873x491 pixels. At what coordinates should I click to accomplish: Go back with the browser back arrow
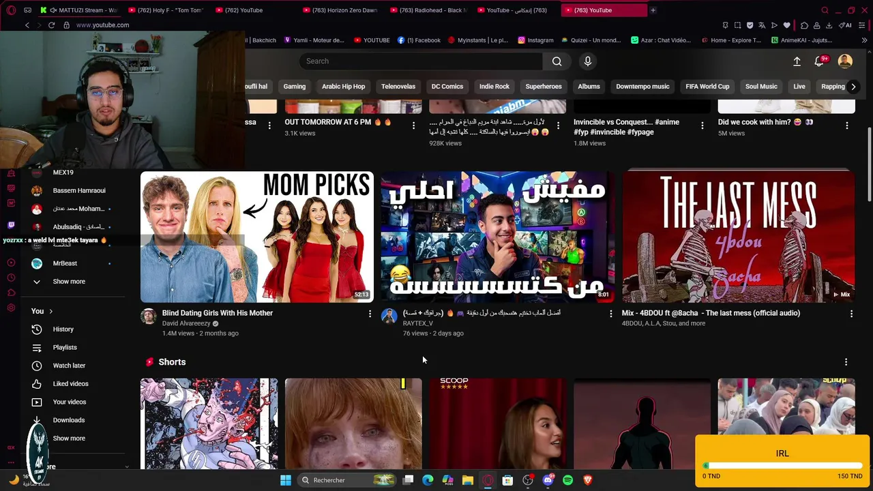tap(27, 25)
